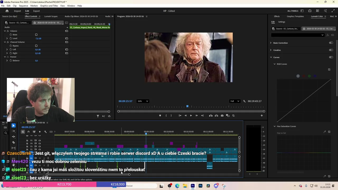Switch to the Import workspace
Viewport: 338px width, 190px height.
17,11
